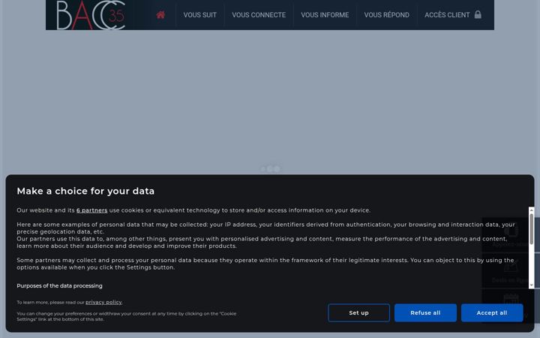This screenshot has height=338, width=540.
Task: Click the 'Purposes of the data processing' heading
Action: (59, 286)
